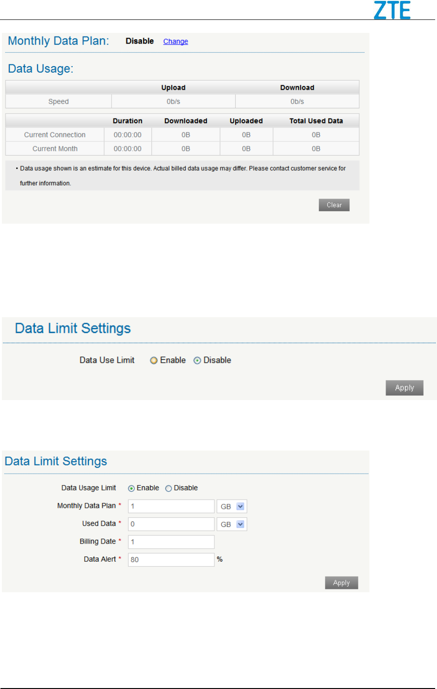Click the Duration column header
This screenshot has height=689, width=437.
(127, 121)
